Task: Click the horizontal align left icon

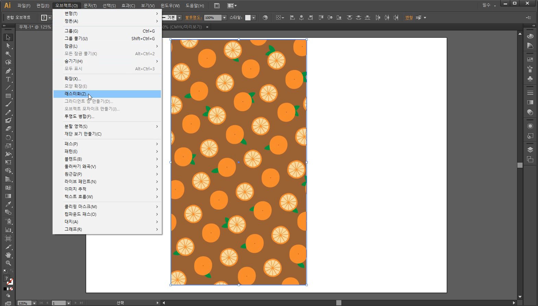Action: click(292, 17)
